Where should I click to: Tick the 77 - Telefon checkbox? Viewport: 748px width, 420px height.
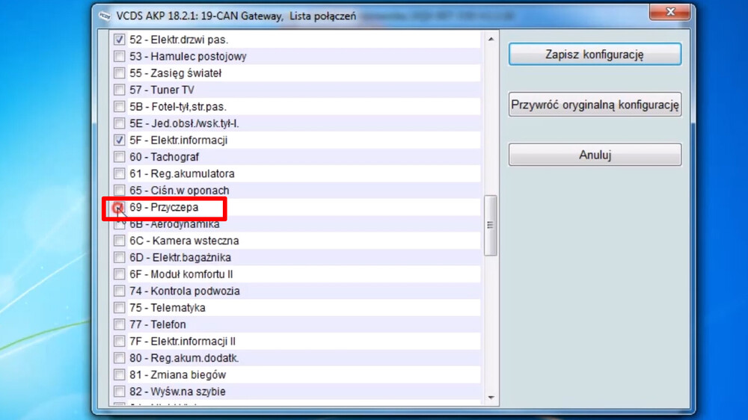pyautogui.click(x=119, y=325)
